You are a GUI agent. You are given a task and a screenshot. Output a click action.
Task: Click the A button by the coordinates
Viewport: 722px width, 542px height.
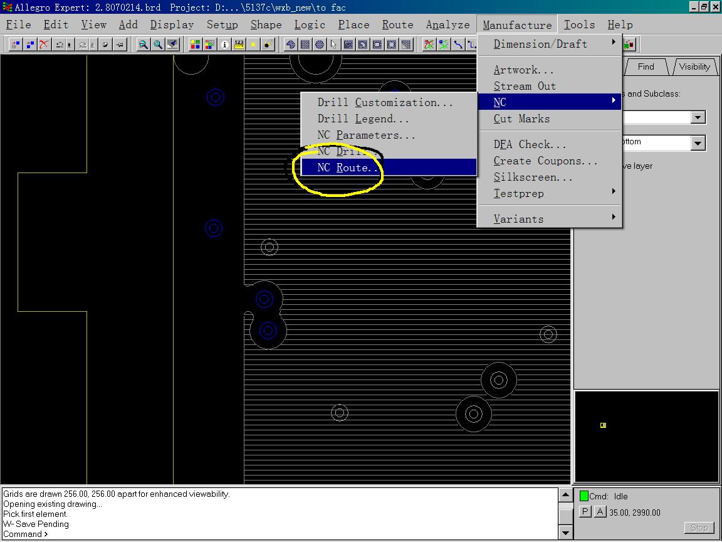click(x=600, y=512)
